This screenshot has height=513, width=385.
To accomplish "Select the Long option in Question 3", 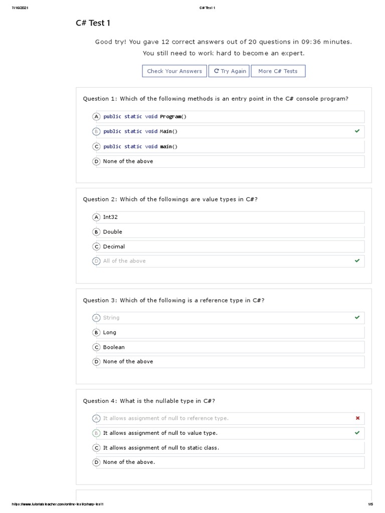I will (109, 333).
